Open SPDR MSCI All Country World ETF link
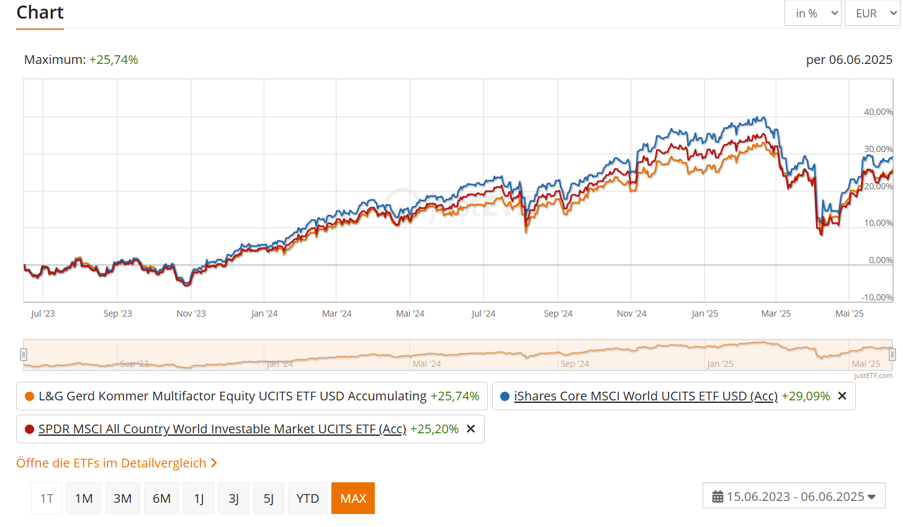This screenshot has height=527, width=903. (x=222, y=429)
